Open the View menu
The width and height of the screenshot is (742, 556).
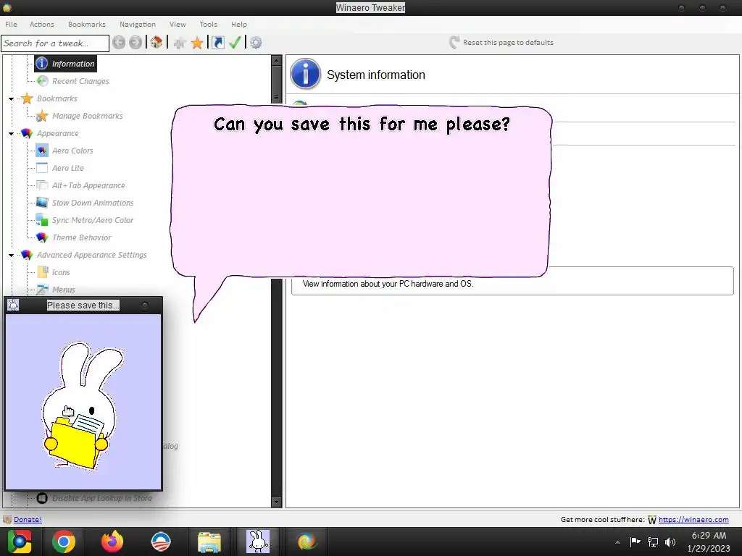pyautogui.click(x=178, y=24)
